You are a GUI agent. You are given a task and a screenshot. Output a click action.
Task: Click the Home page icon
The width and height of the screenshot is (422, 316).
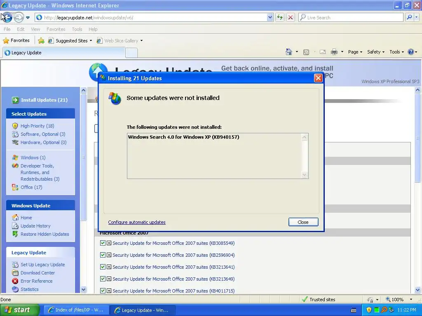(289, 52)
